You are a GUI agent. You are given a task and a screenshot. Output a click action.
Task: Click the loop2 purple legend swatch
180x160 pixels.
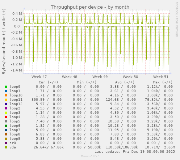tap(6, 108)
